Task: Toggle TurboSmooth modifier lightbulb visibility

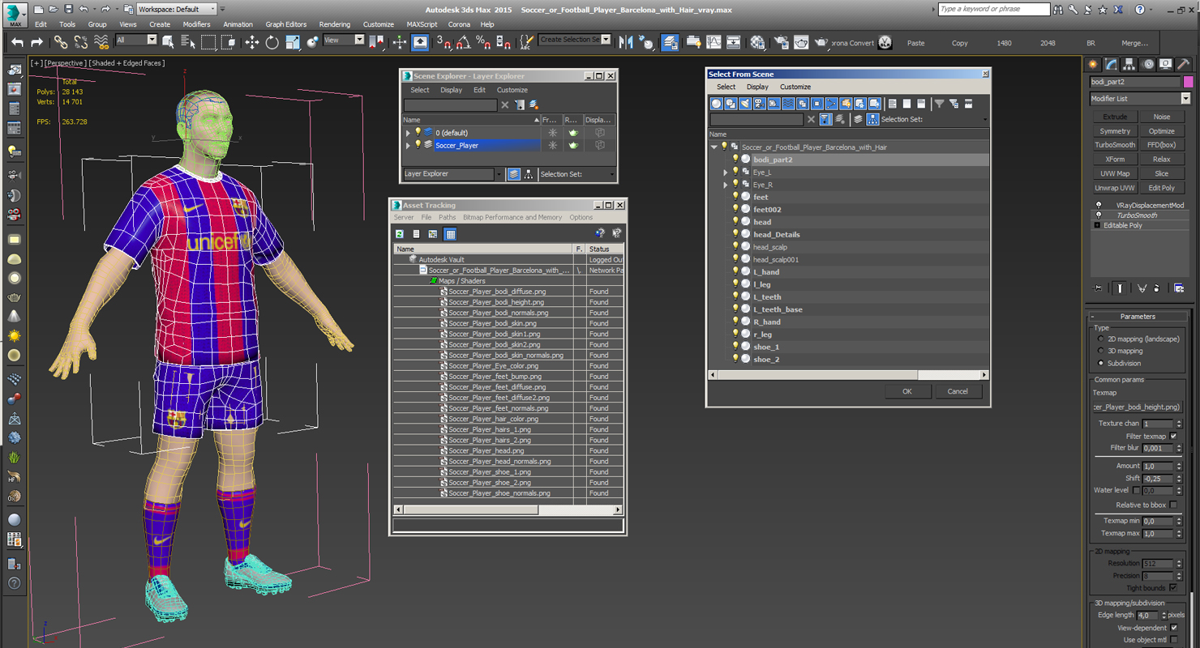Action: pyautogui.click(x=1099, y=215)
